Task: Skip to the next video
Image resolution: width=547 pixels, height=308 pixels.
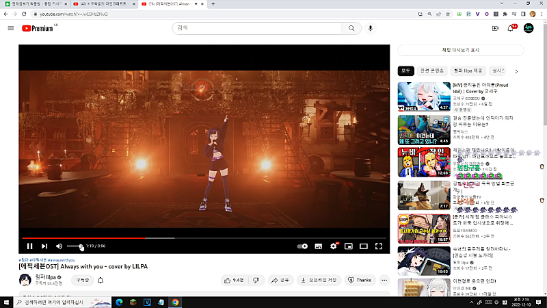Action: [44, 246]
